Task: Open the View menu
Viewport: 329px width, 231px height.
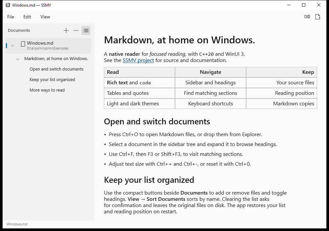Action: click(45, 17)
